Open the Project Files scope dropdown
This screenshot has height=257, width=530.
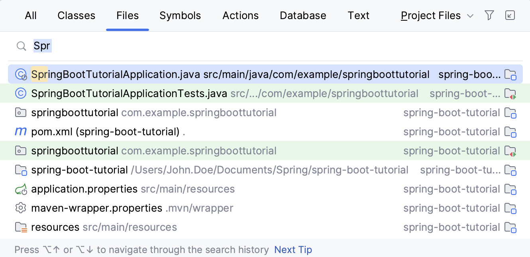point(430,15)
